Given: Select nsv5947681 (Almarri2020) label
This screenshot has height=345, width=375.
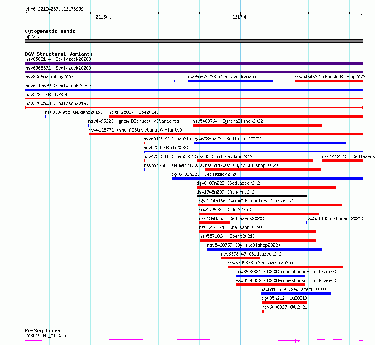Looking at the screenshot, I should 174,165.
